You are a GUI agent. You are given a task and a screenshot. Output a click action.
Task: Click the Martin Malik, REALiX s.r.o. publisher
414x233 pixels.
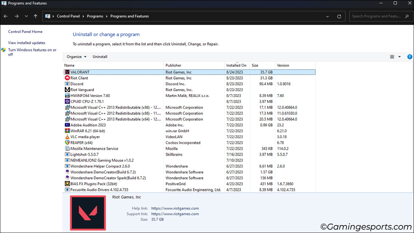[x=187, y=96]
